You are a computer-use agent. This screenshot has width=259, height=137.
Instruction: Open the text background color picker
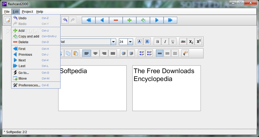(x=147, y=42)
